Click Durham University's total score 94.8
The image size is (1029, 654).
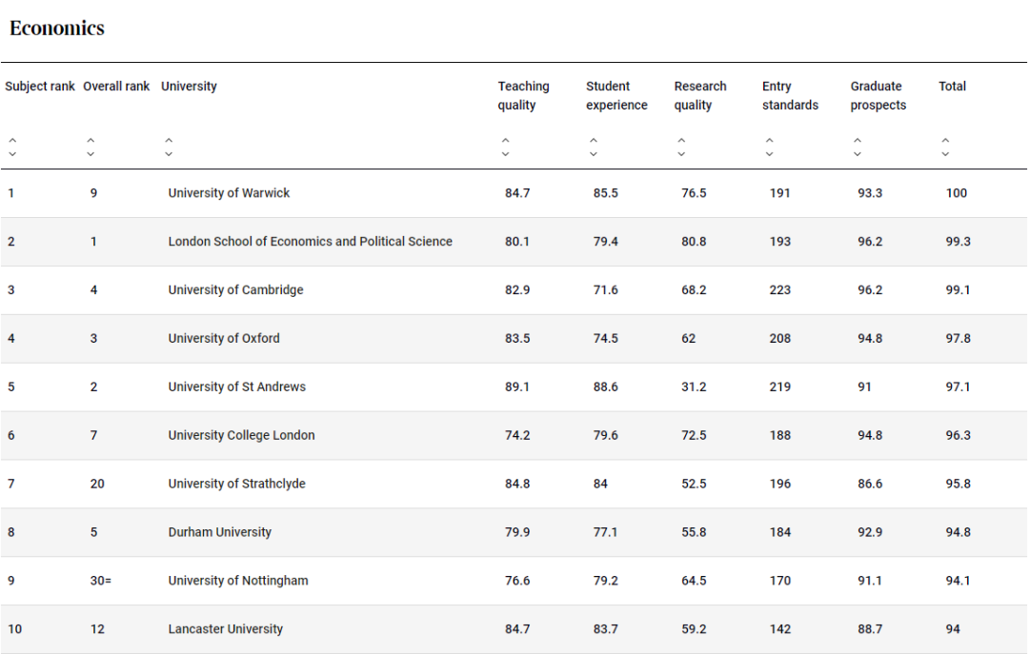click(958, 532)
